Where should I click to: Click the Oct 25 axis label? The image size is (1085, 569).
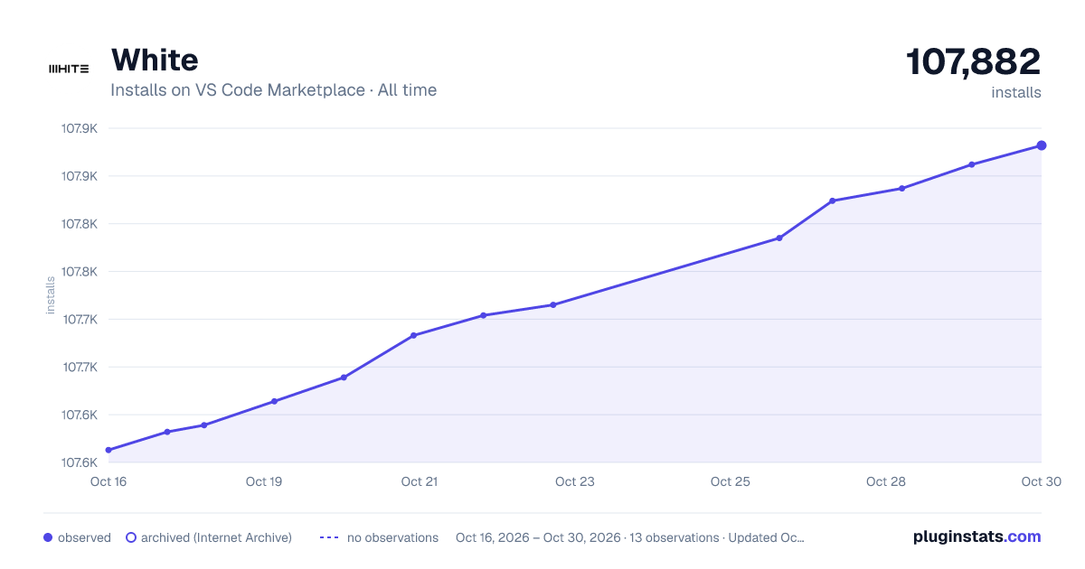tap(731, 481)
